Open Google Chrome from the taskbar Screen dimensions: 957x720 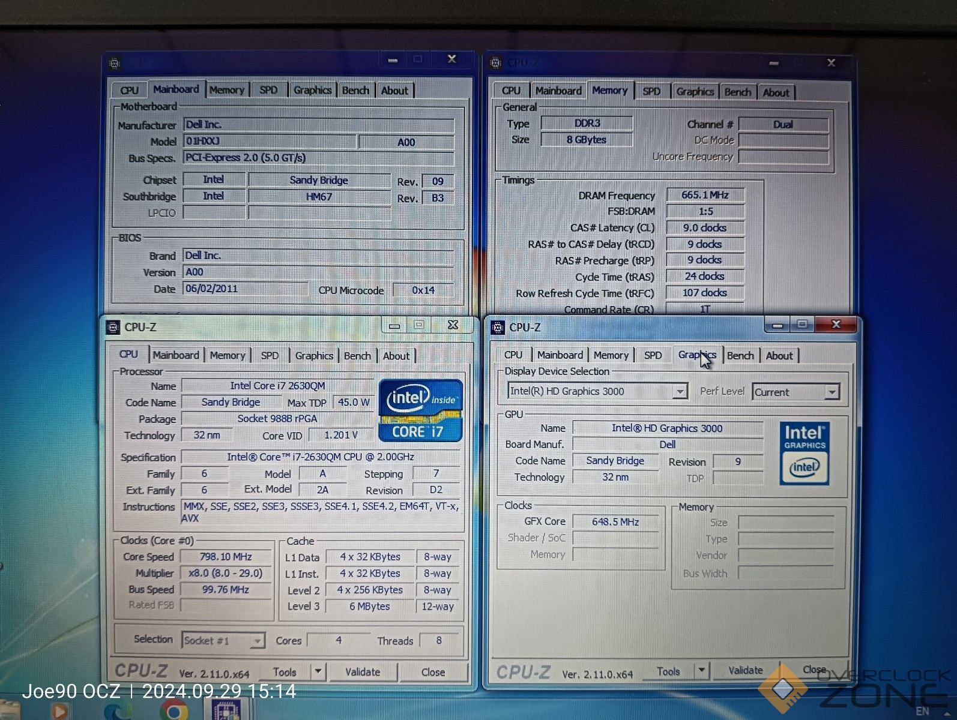click(174, 711)
